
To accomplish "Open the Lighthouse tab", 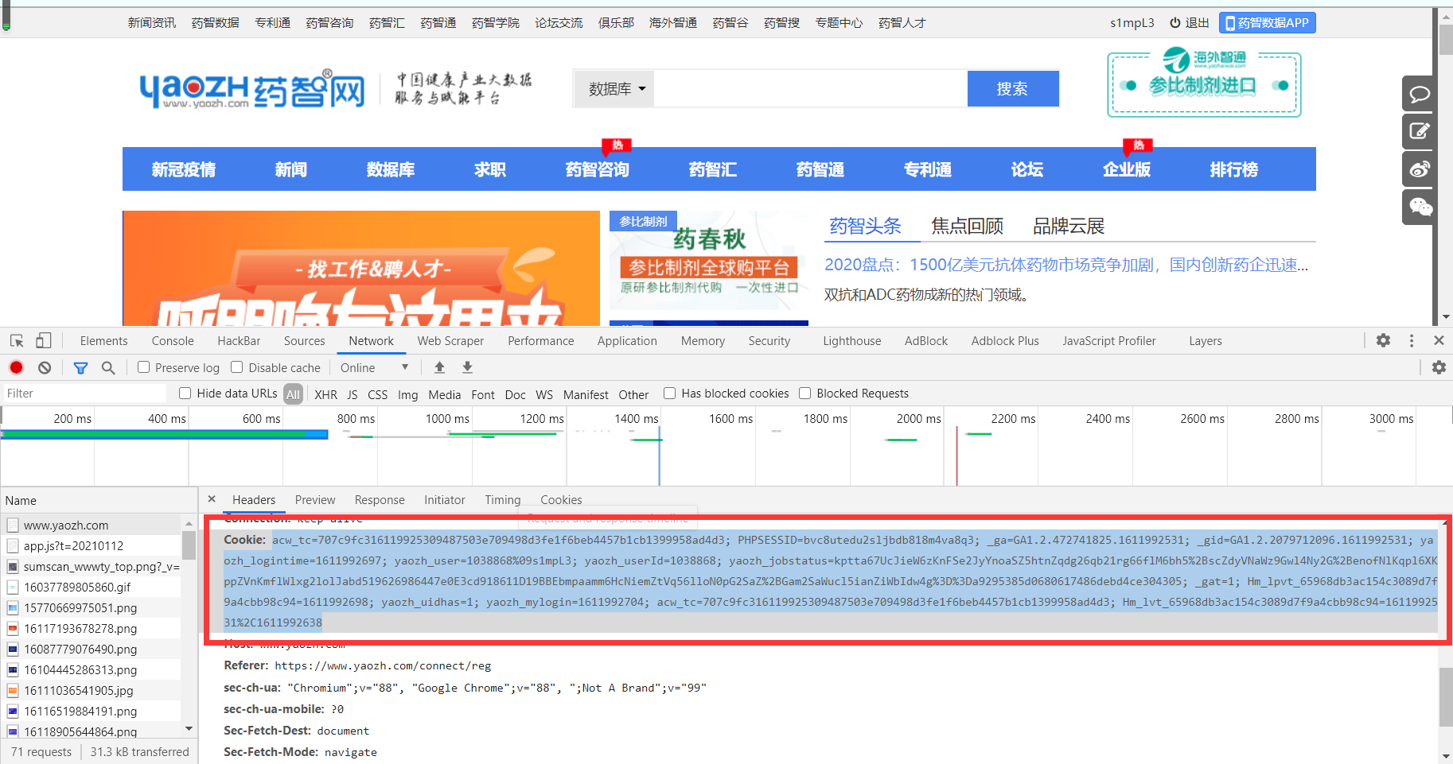I will click(x=851, y=340).
